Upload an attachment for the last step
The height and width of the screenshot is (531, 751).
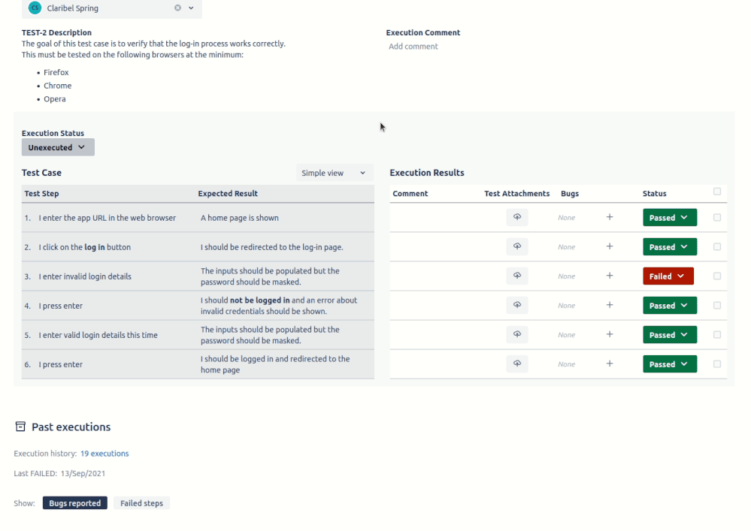coord(516,364)
